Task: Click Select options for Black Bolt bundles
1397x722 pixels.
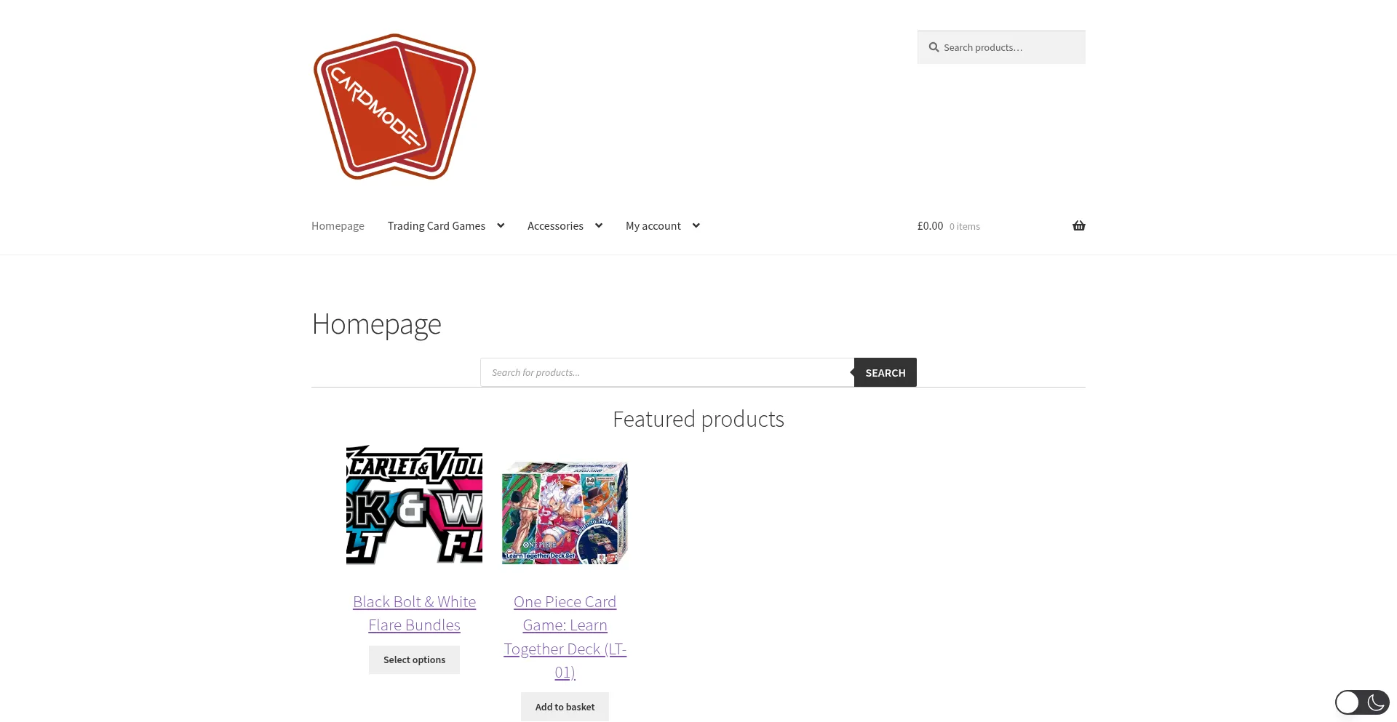Action: pos(414,659)
